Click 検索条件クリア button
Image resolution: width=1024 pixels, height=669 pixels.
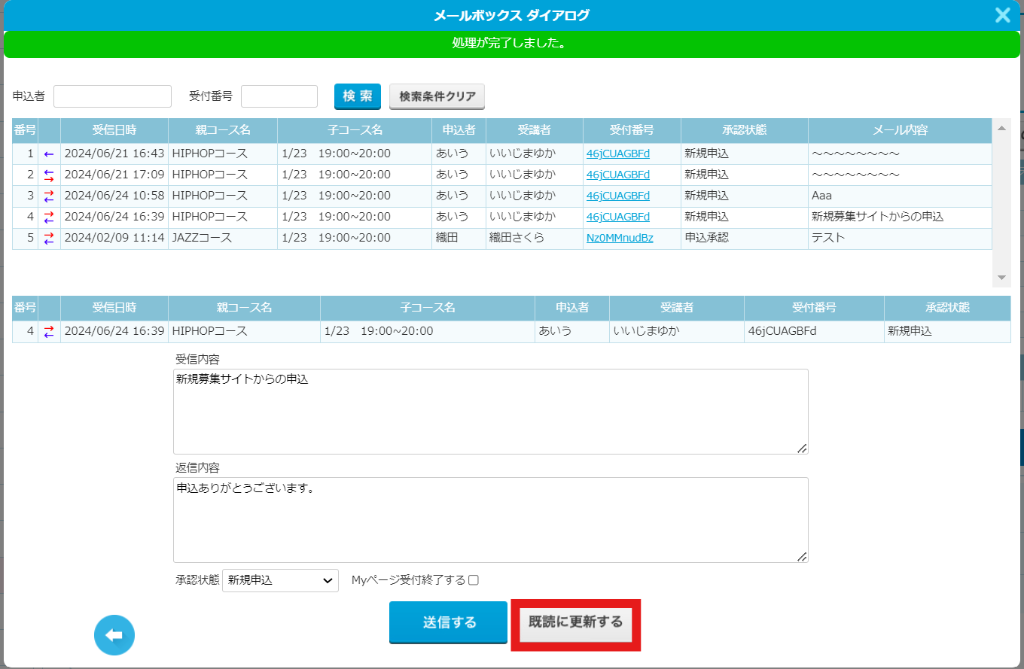tap(437, 96)
